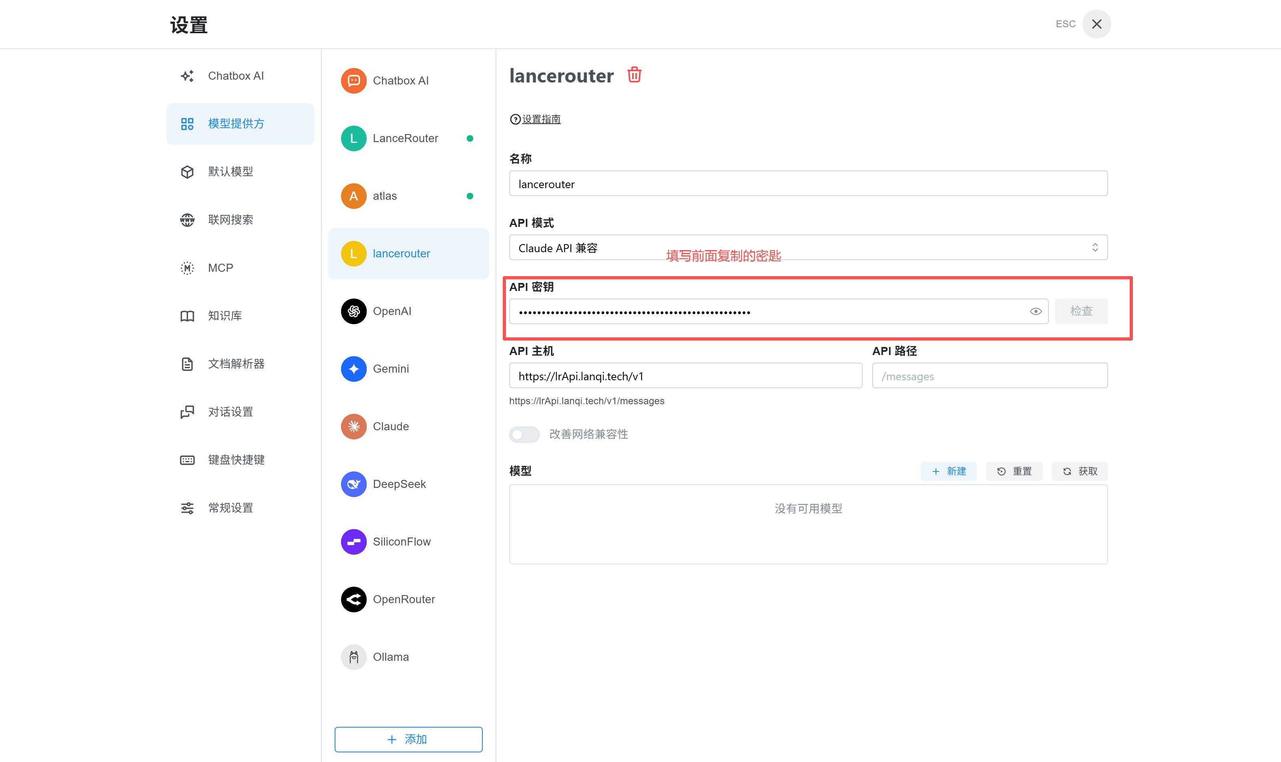Click the ESC label near close button
This screenshot has height=762, width=1281.
1065,24
